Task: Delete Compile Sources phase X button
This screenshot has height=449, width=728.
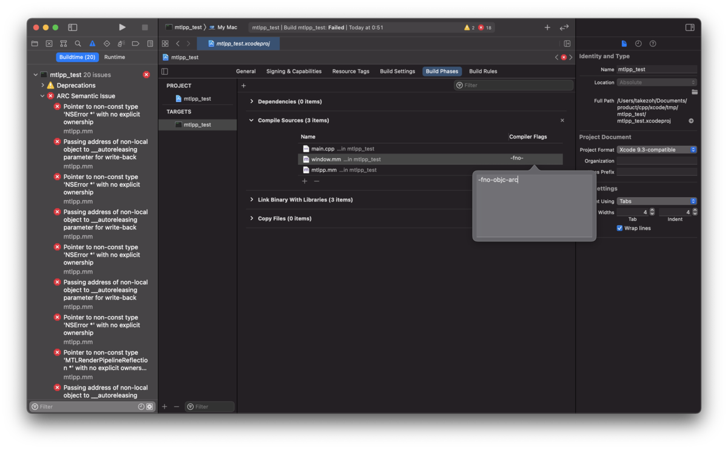Action: click(x=562, y=120)
